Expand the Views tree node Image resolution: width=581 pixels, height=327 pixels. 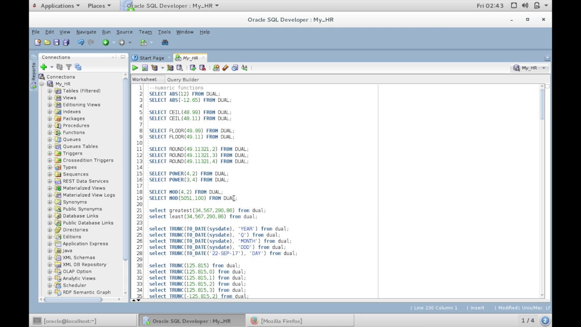pos(50,98)
